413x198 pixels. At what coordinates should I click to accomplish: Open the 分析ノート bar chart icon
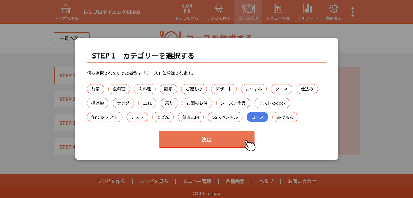click(x=307, y=9)
